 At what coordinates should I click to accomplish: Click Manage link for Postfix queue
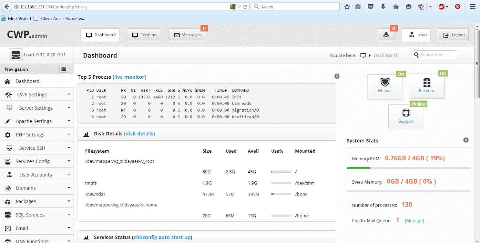click(414, 221)
